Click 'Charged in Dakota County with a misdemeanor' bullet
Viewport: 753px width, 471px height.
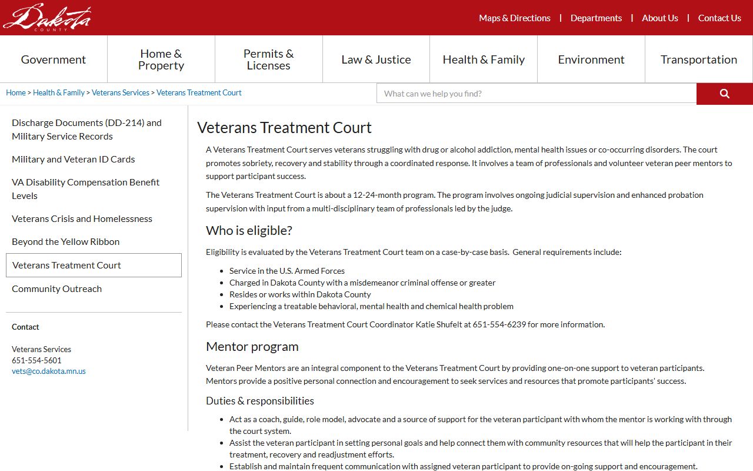362,283
